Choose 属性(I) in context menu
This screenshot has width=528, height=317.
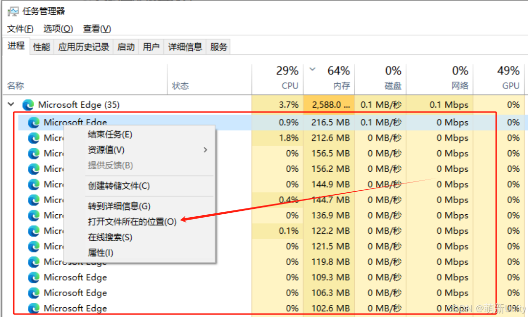point(139,253)
